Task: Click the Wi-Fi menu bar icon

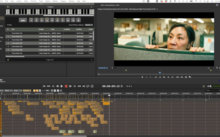Action: point(196,1)
